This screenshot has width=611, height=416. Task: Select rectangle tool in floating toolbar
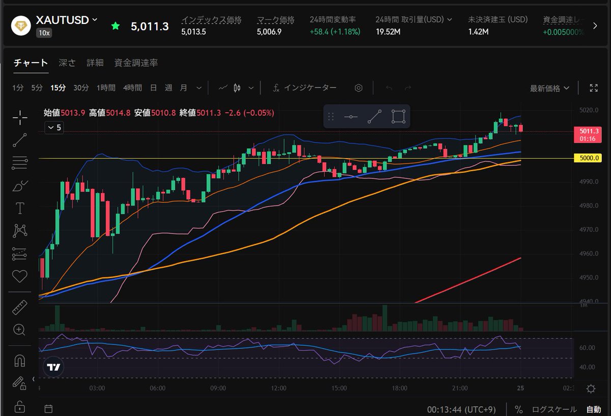[398, 117]
